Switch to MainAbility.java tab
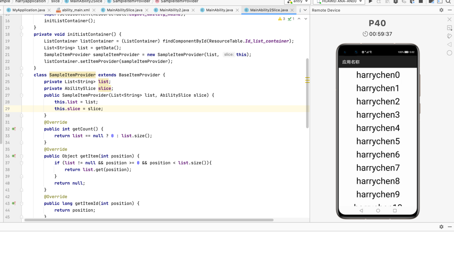454x268 pixels. pyautogui.click(x=219, y=10)
